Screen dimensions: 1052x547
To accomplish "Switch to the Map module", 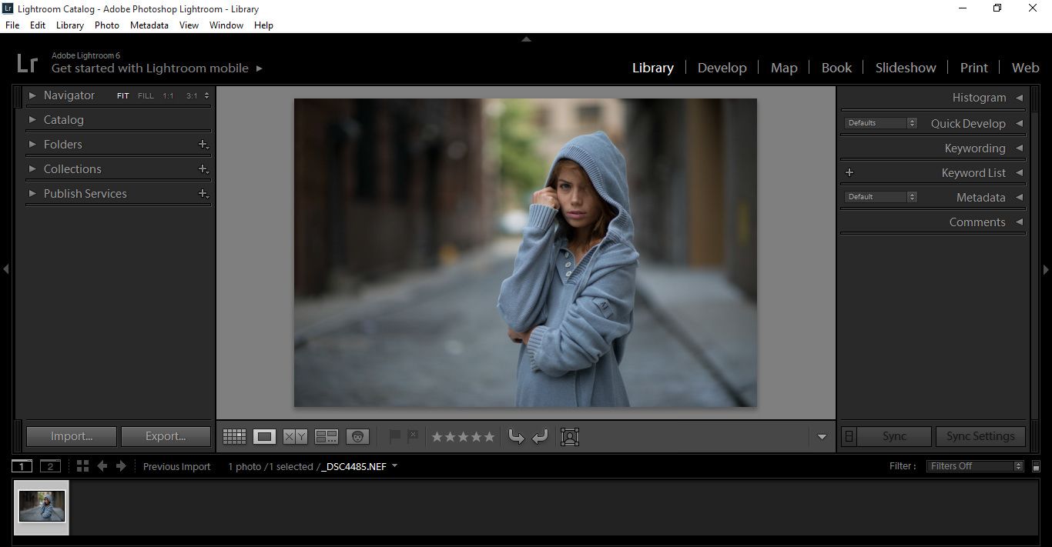I will (784, 68).
